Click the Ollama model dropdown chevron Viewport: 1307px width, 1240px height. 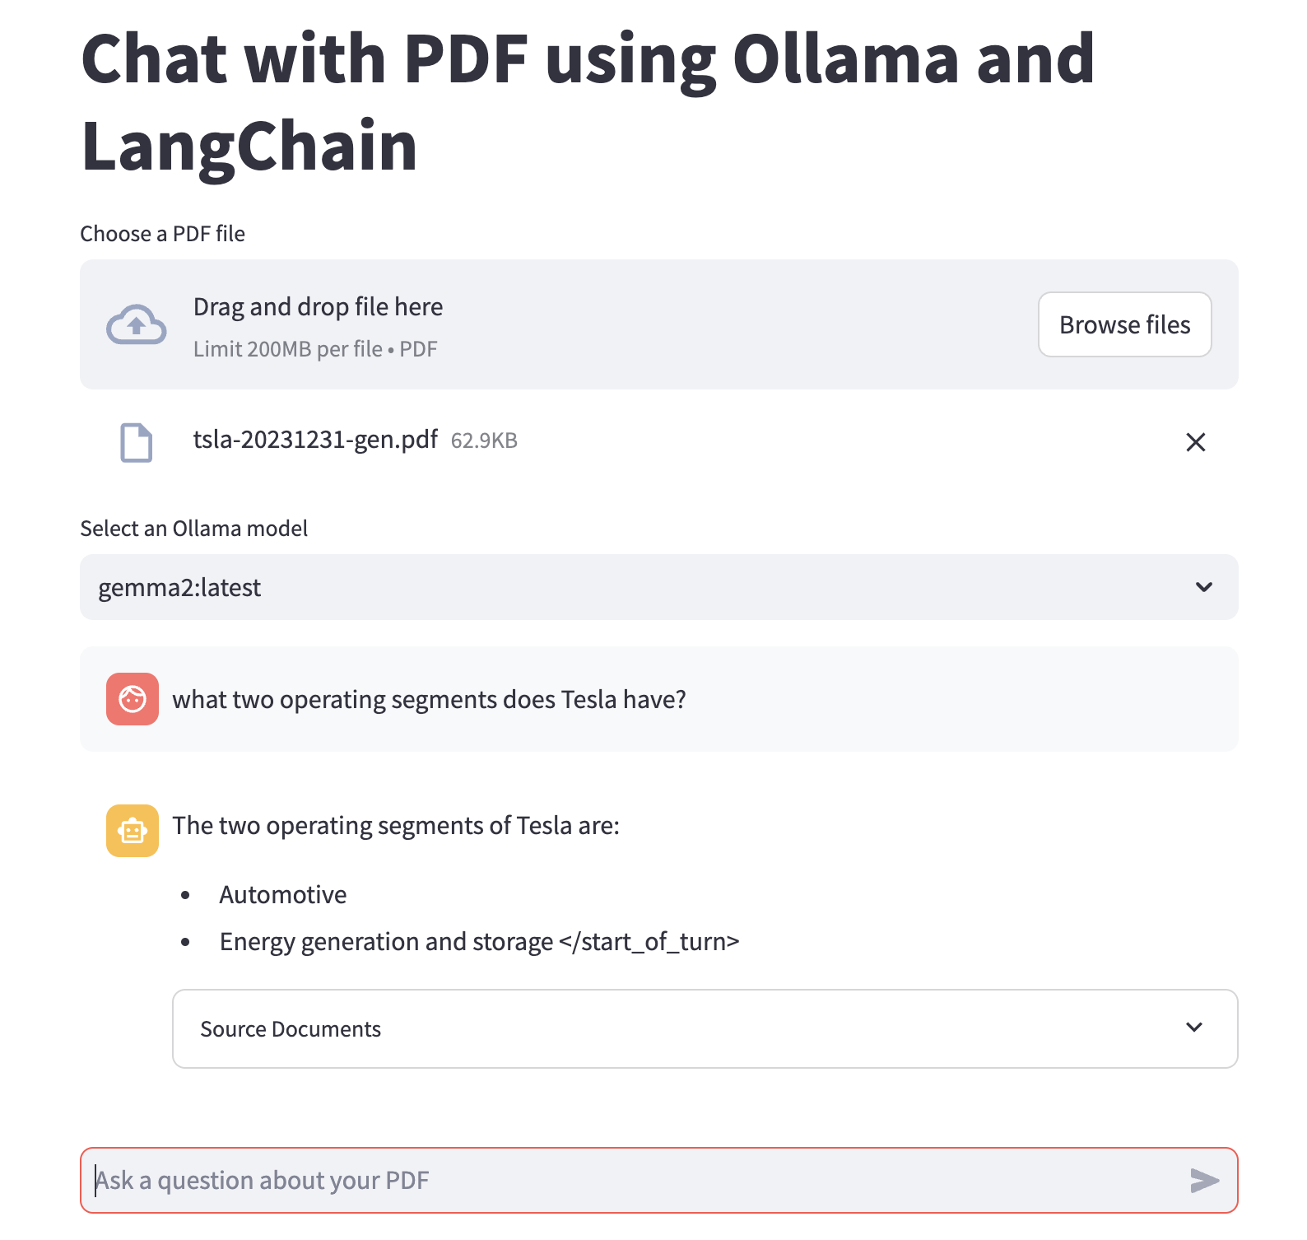(1203, 587)
